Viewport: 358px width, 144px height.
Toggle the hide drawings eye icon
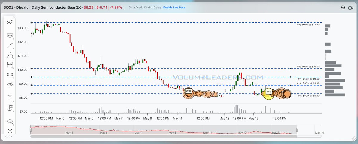click(10, 85)
